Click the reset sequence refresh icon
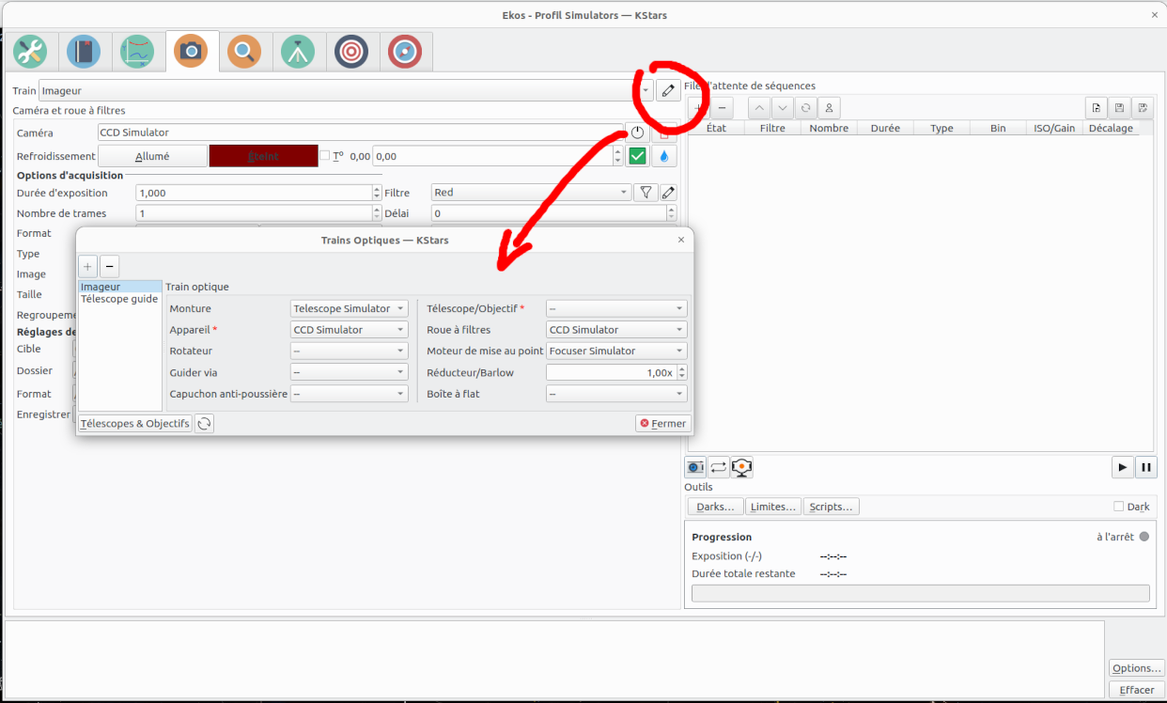Screen dimensions: 1167x703 tap(805, 107)
